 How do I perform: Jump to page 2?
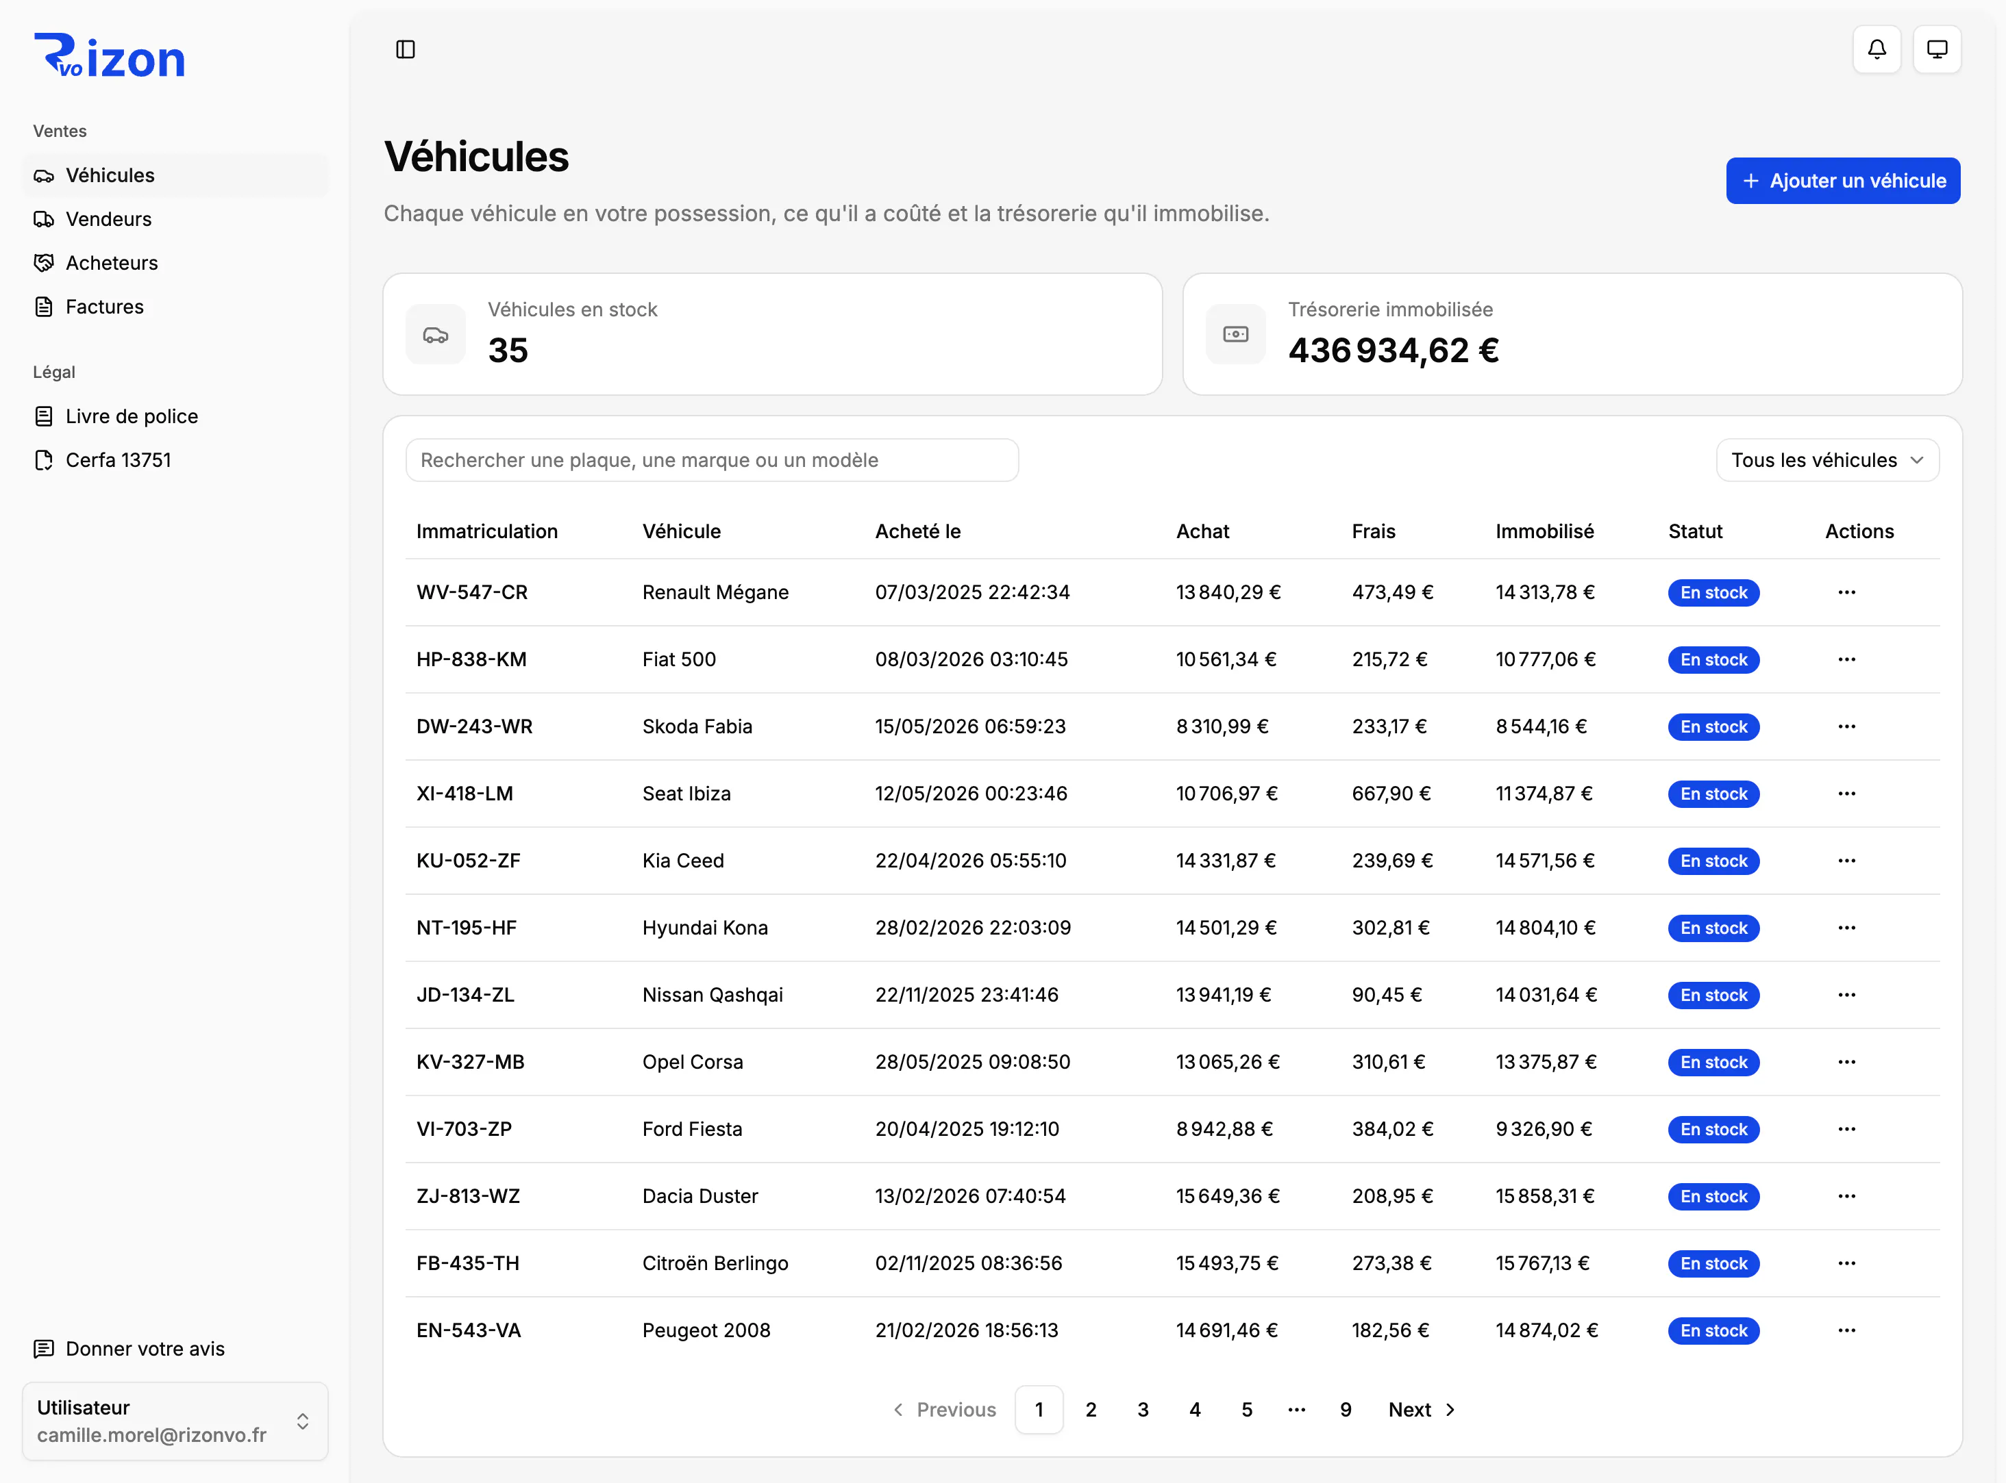coord(1091,1410)
